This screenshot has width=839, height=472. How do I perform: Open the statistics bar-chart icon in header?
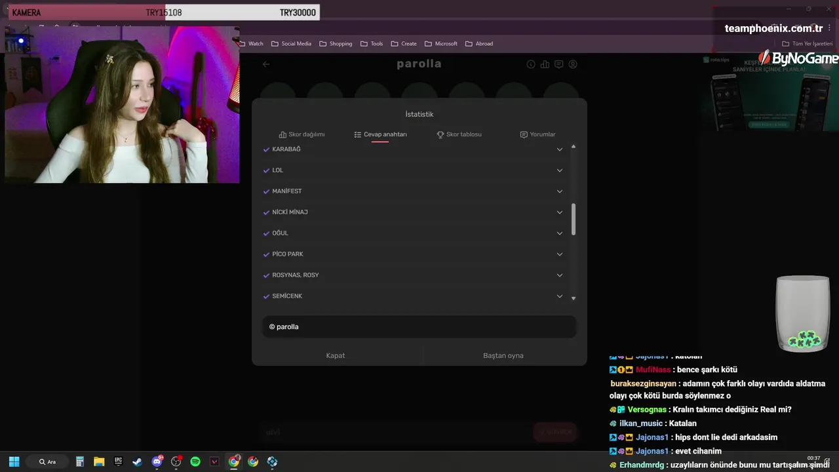click(x=545, y=64)
